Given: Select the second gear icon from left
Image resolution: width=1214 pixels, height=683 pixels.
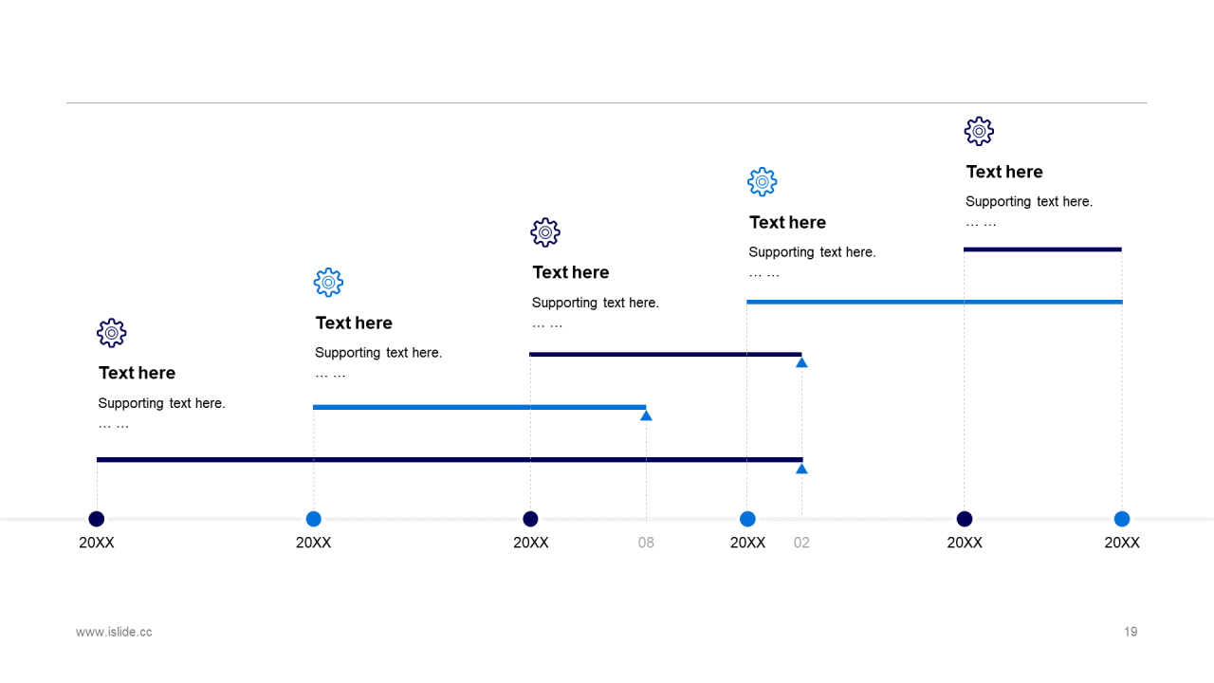Looking at the screenshot, I should (x=328, y=283).
